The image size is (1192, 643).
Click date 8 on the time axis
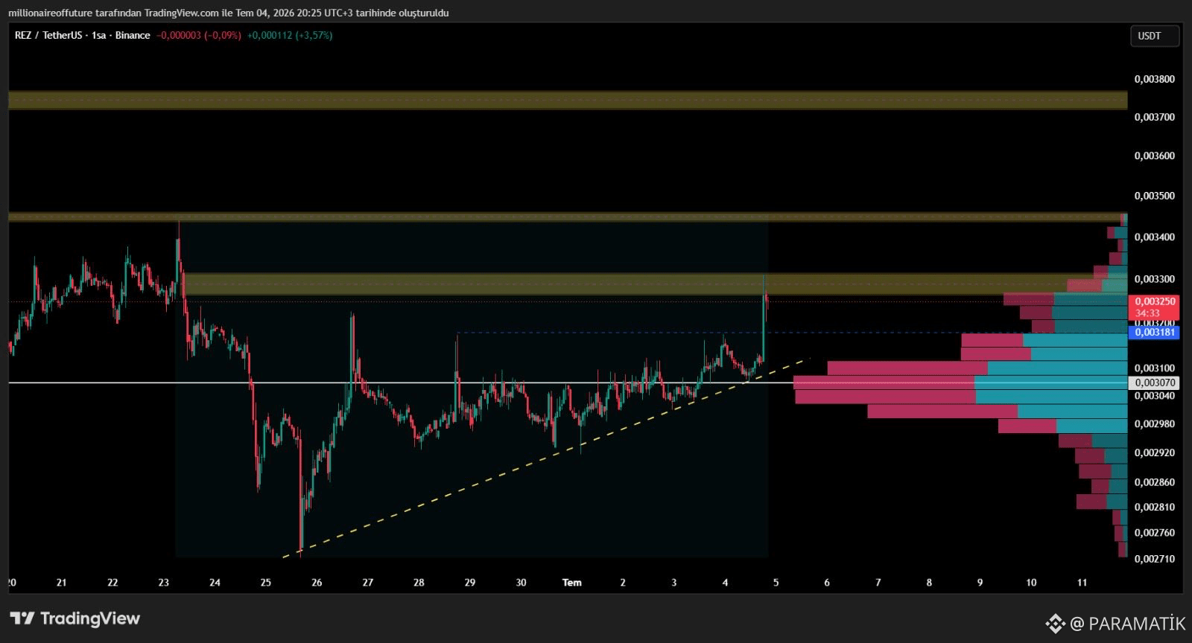929,583
